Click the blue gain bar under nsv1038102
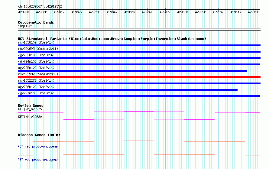This screenshot has height=169, width=269. pyautogui.click(x=139, y=45)
